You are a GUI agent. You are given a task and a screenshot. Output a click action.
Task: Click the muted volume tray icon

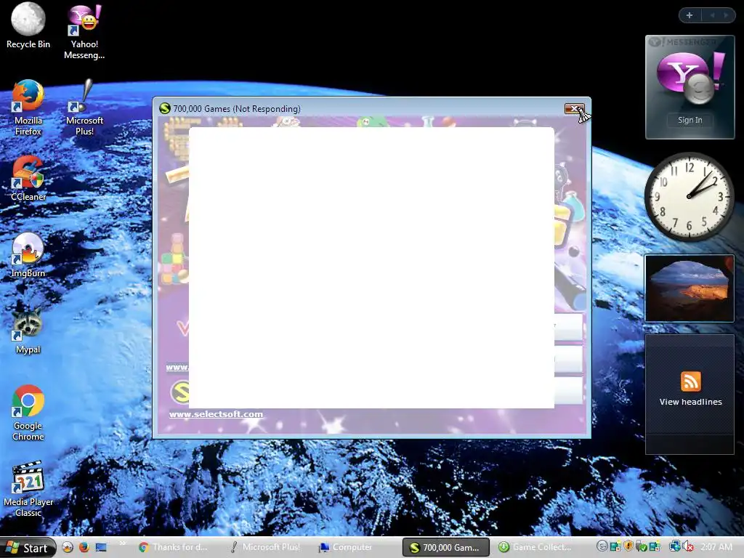coord(688,547)
